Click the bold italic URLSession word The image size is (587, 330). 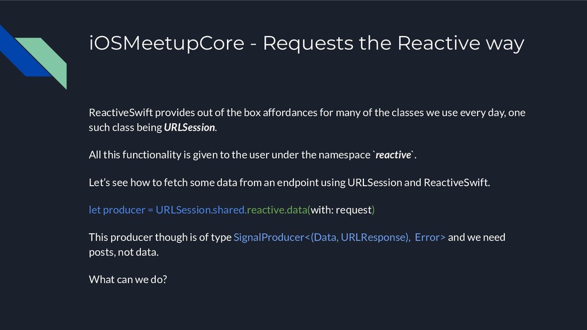point(189,127)
